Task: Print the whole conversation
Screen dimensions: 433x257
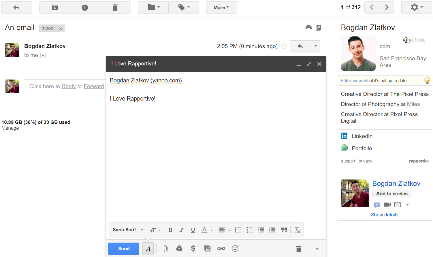Action: 308,28
